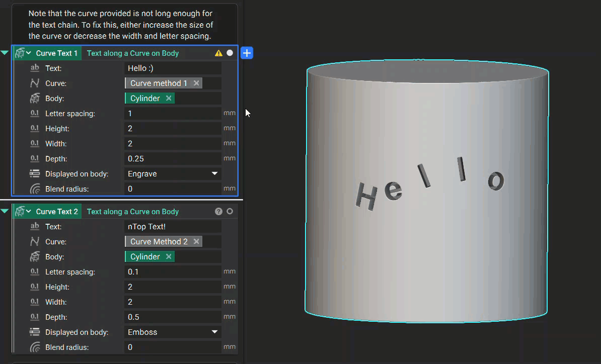Click the scalar icon next to Letter spacing

pyautogui.click(x=34, y=113)
